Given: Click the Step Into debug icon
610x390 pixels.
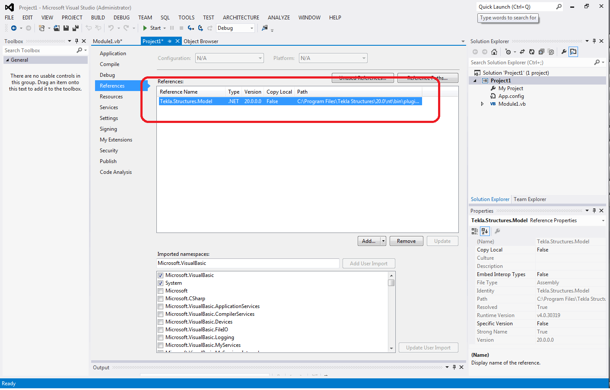Looking at the screenshot, I should [x=191, y=28].
